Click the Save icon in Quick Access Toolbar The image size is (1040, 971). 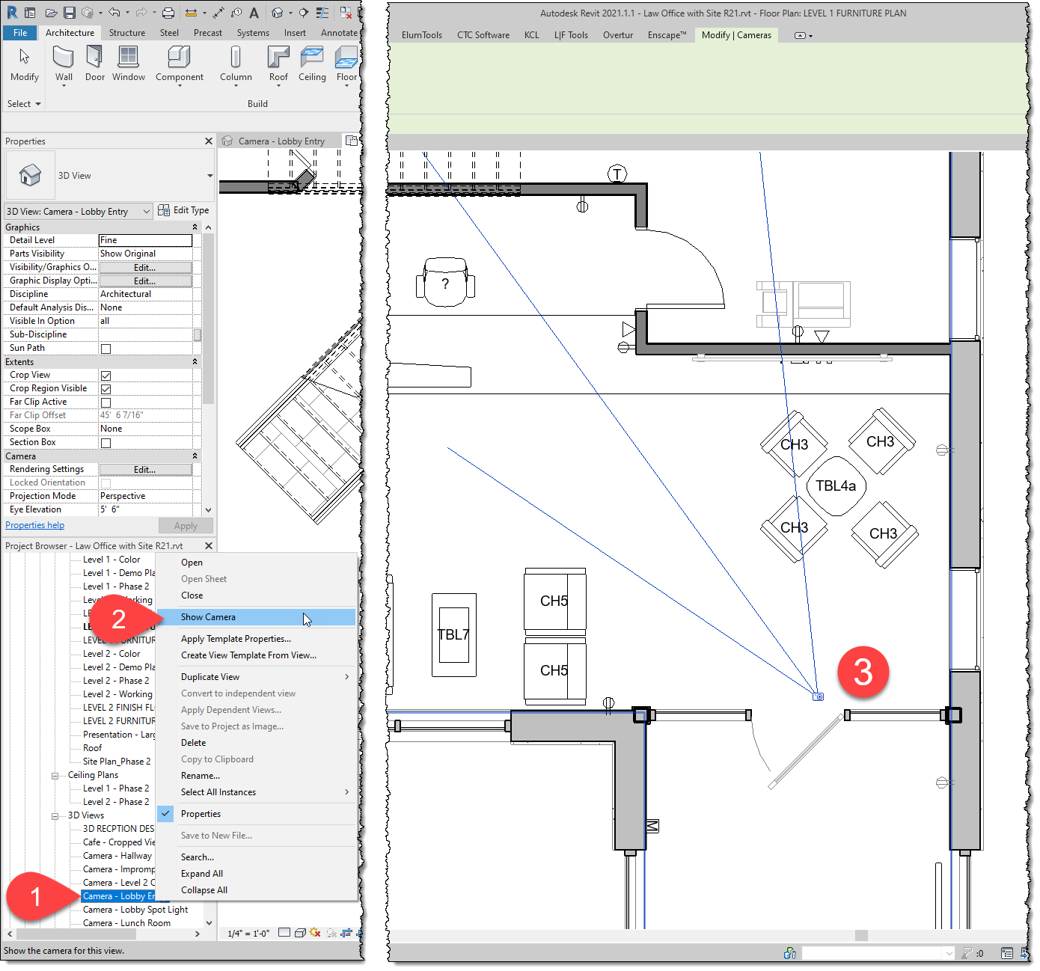pos(70,12)
